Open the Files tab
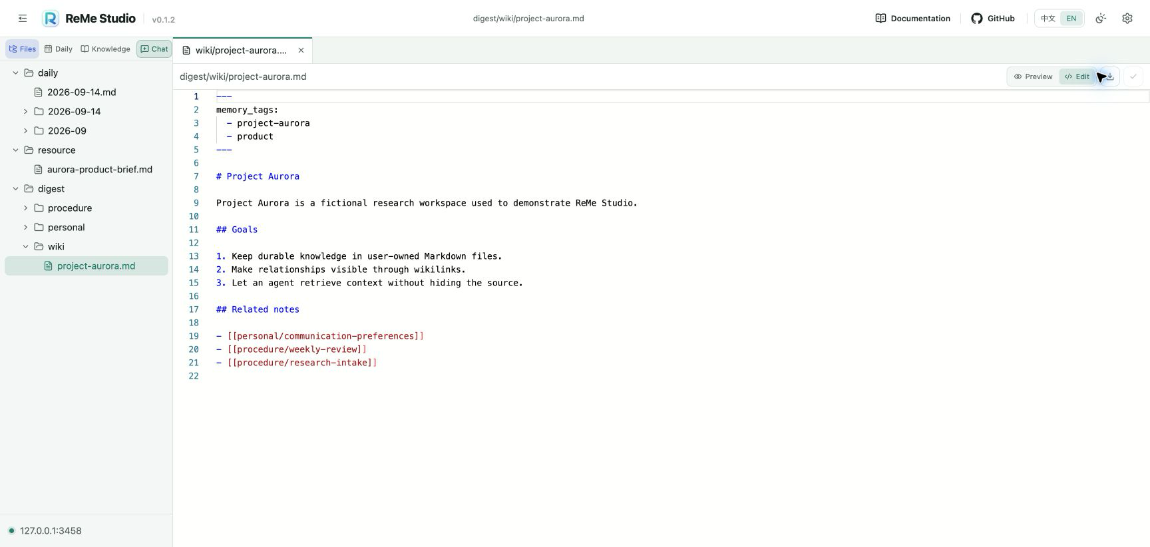The width and height of the screenshot is (1150, 547). (x=23, y=49)
